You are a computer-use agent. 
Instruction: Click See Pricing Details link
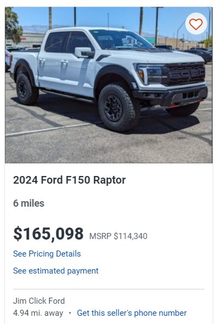[47, 254]
